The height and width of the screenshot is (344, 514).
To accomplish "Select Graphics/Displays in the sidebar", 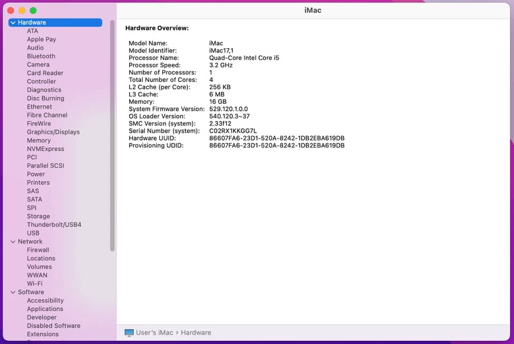I will 53,132.
